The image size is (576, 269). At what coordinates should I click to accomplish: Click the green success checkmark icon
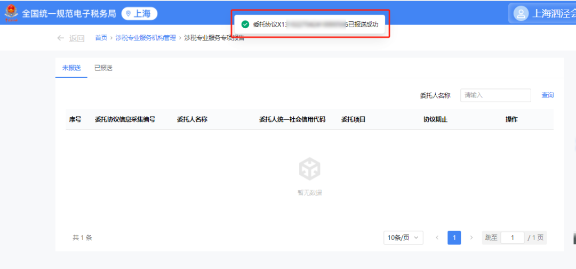point(245,25)
